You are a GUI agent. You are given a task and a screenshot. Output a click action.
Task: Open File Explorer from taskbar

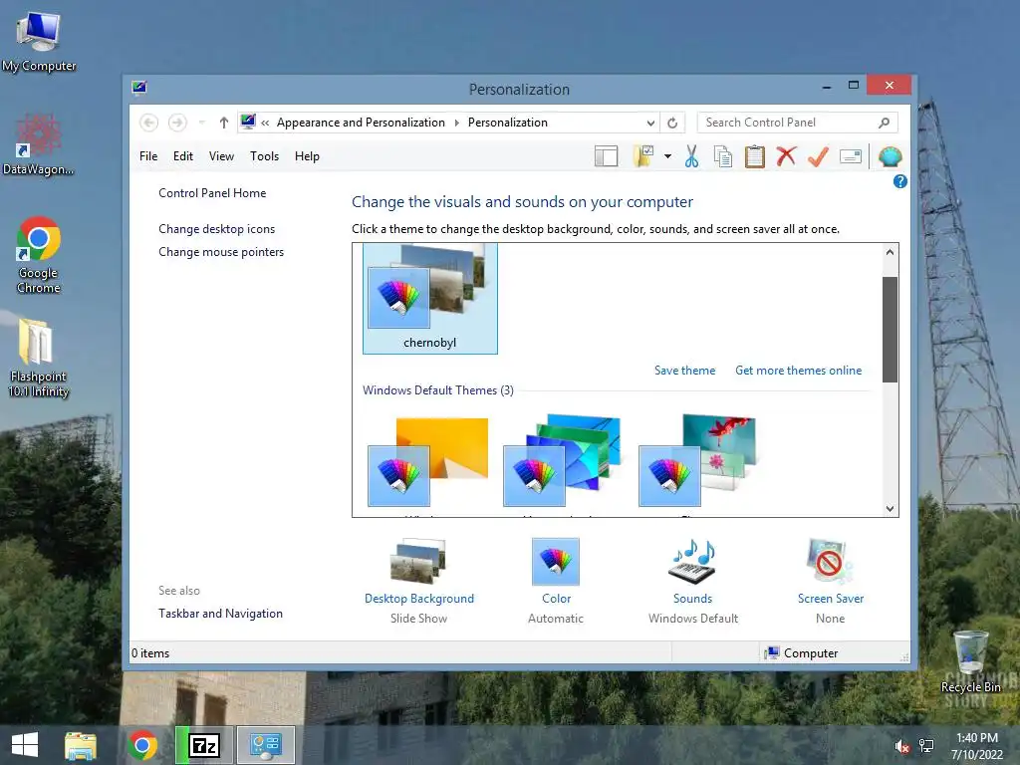[81, 745]
